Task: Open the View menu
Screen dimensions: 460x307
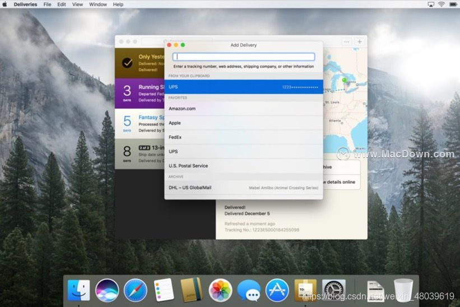Action: click(77, 4)
